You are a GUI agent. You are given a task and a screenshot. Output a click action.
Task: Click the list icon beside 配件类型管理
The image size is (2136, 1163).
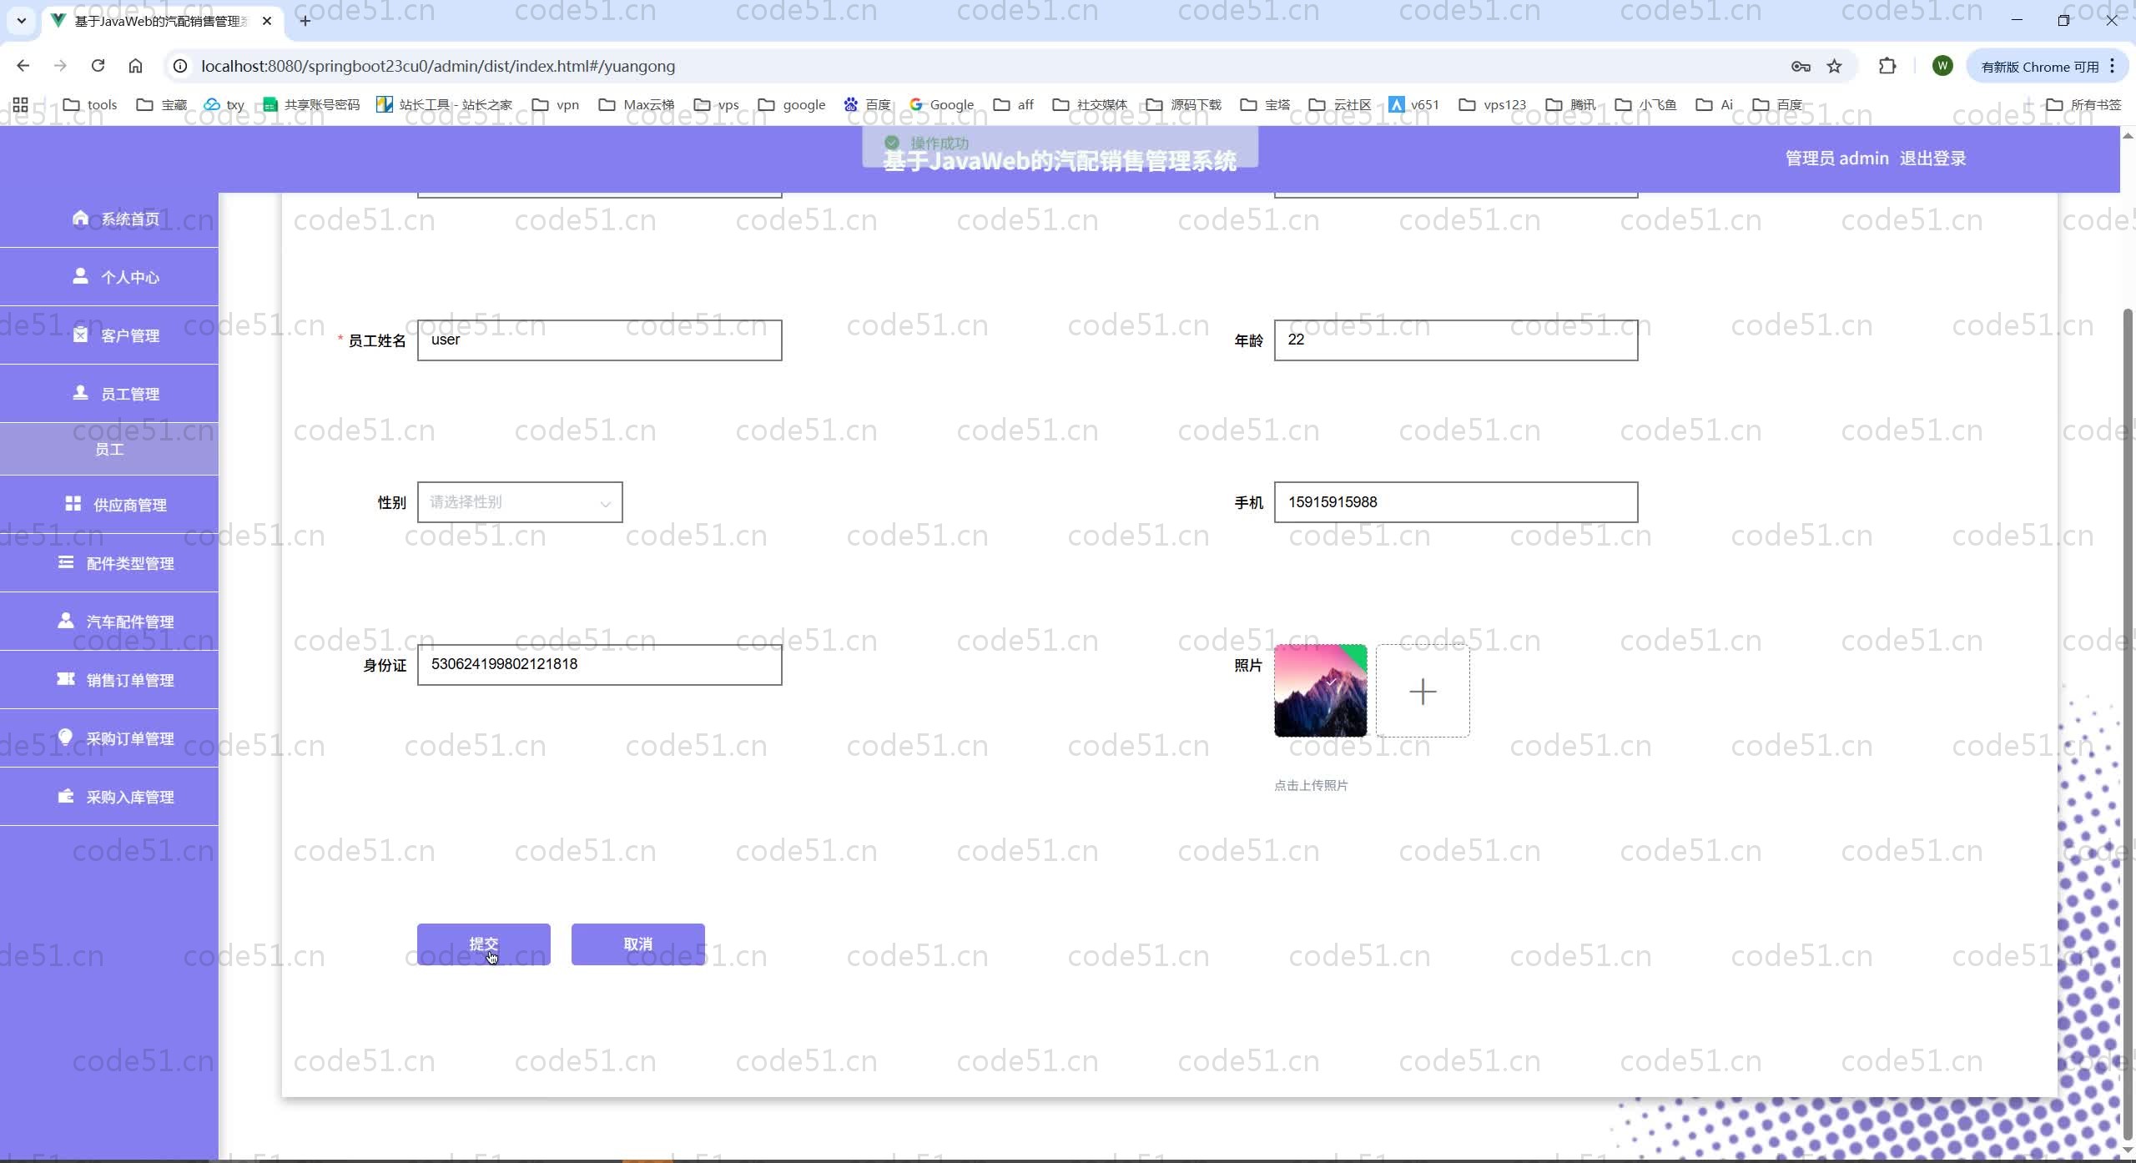tap(66, 562)
